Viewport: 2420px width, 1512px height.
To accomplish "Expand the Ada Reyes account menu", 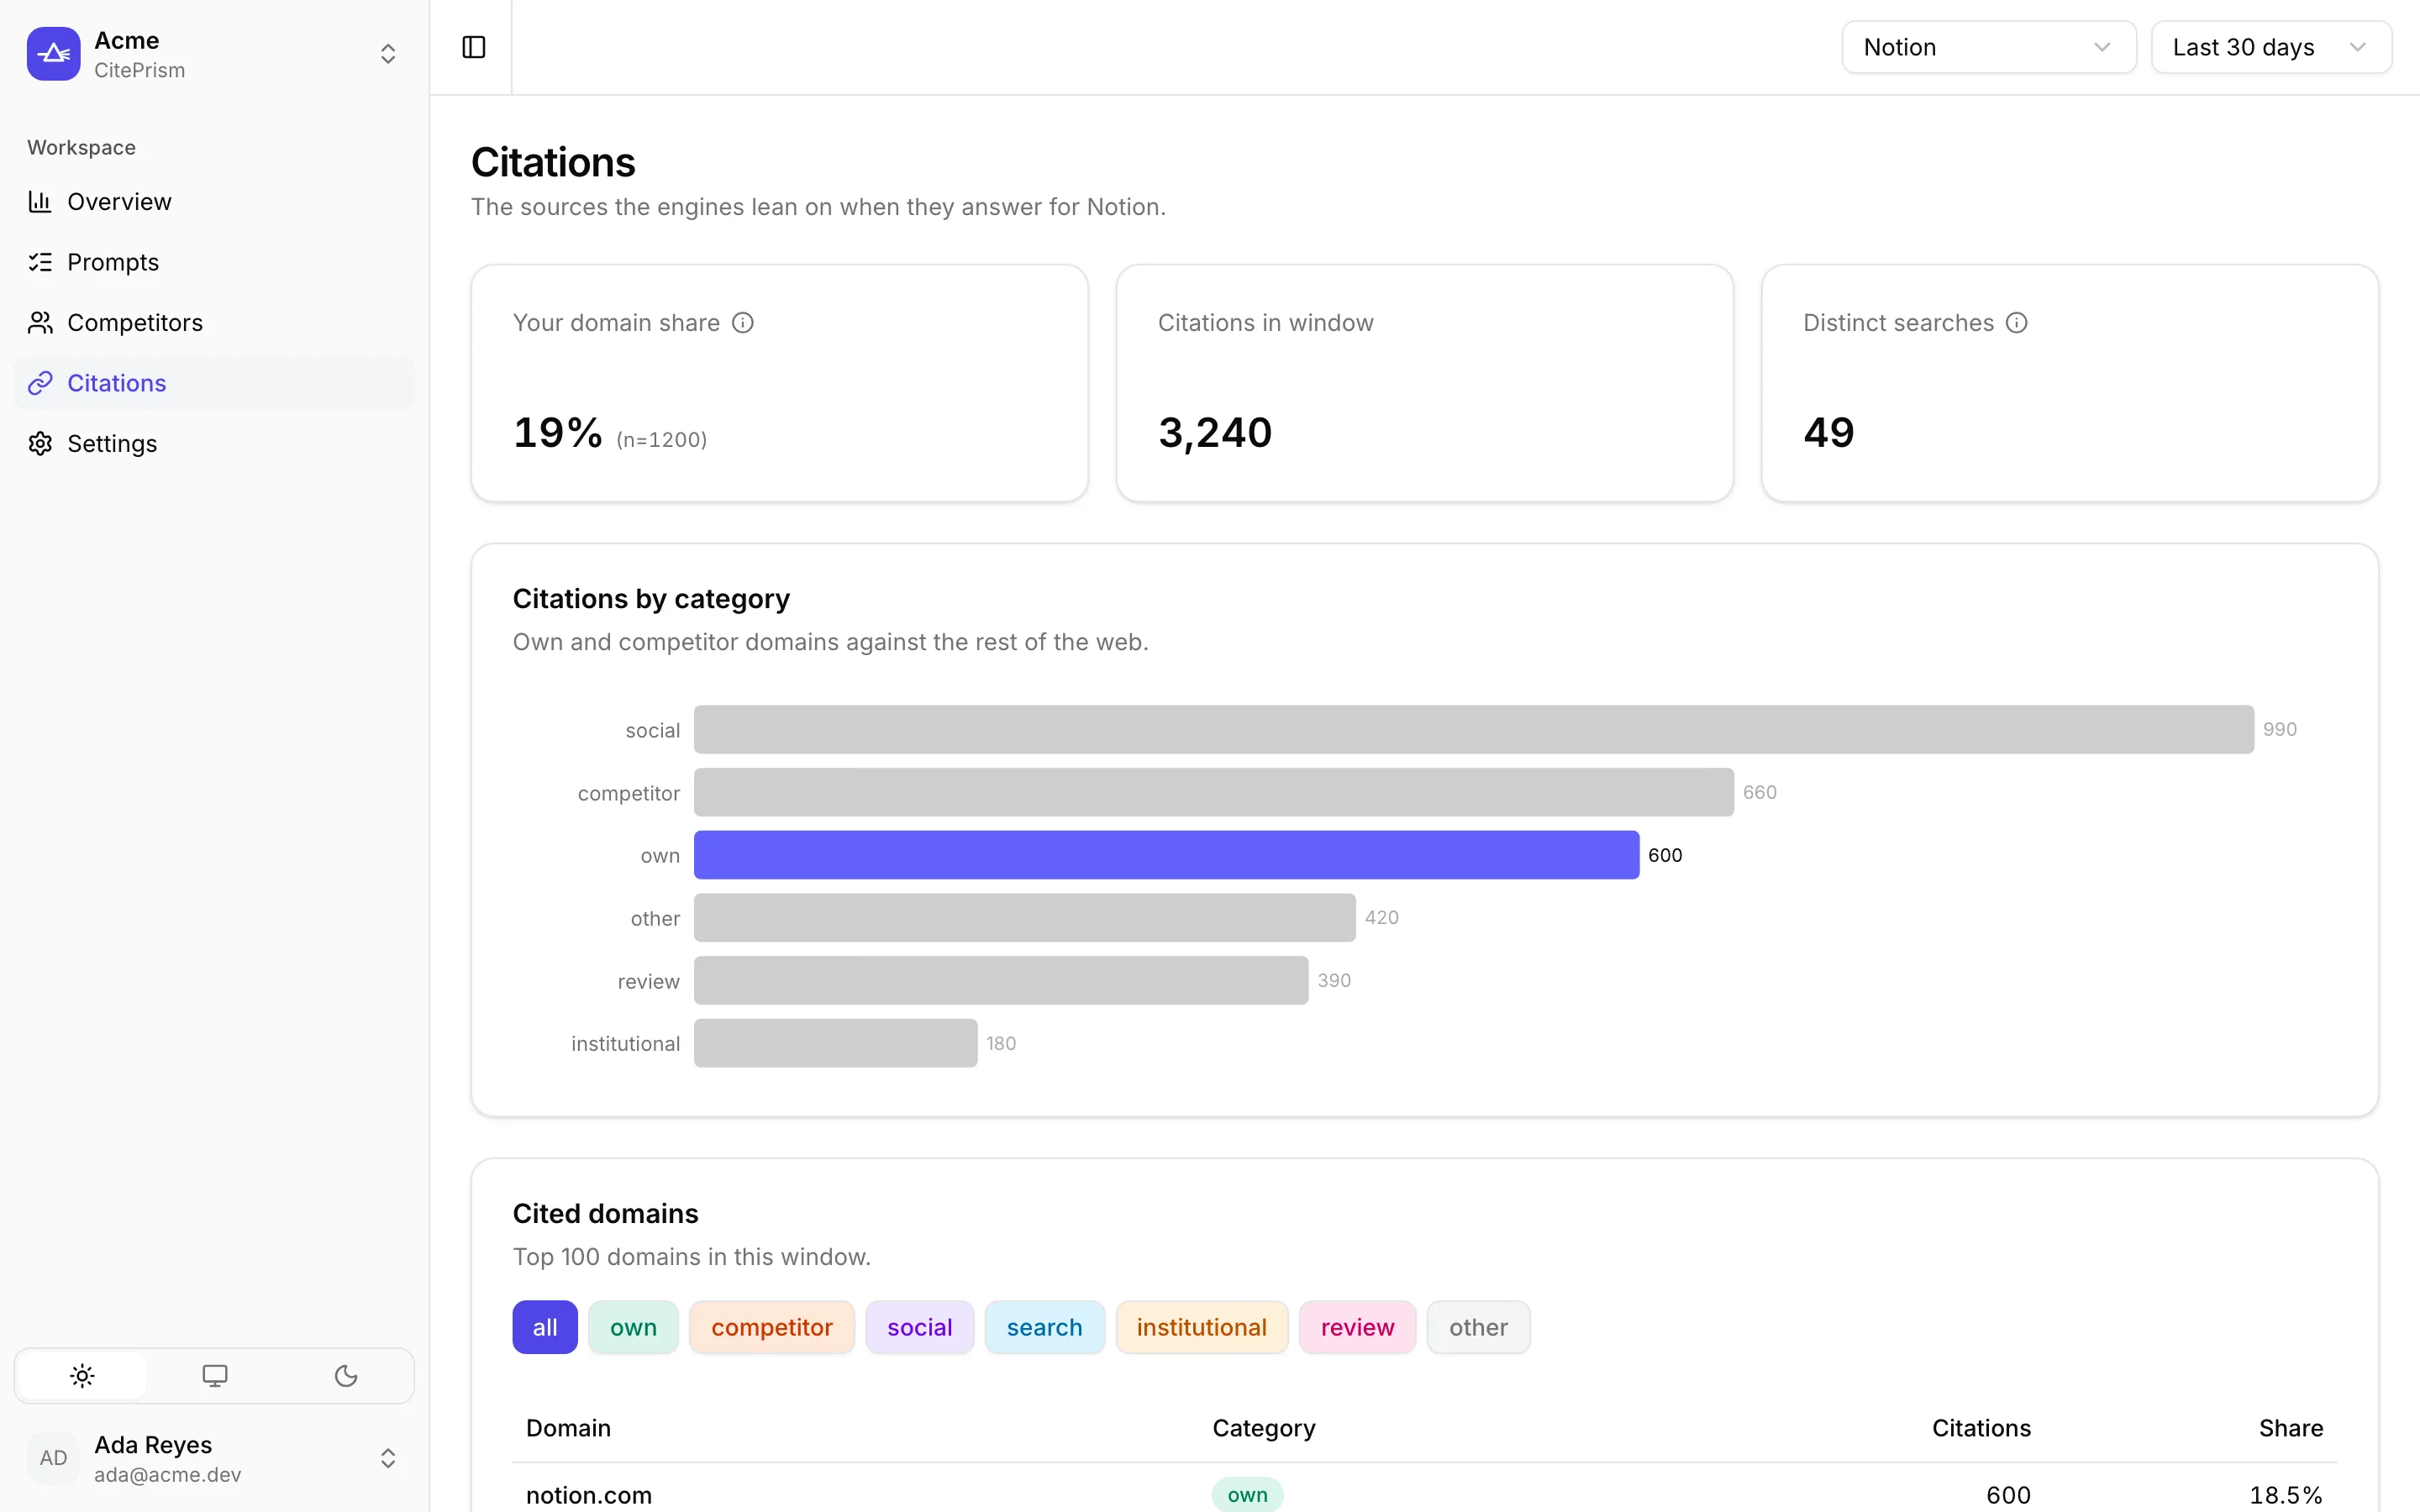I will 388,1458.
